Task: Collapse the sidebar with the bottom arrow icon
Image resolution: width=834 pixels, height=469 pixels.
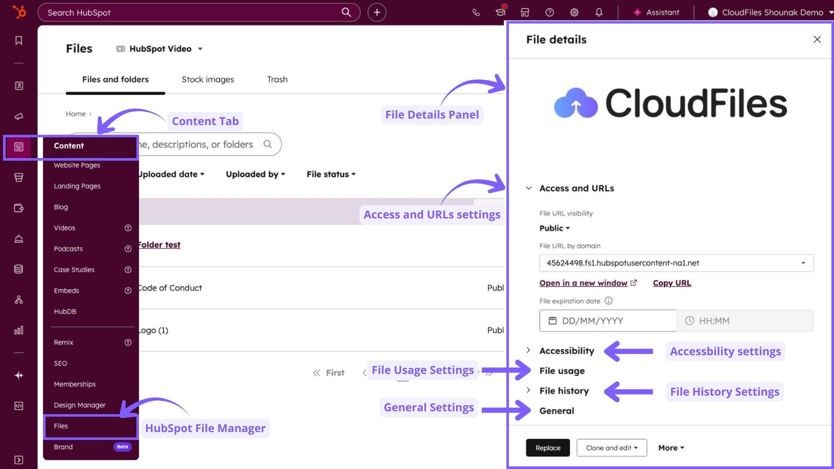Action: 19,460
